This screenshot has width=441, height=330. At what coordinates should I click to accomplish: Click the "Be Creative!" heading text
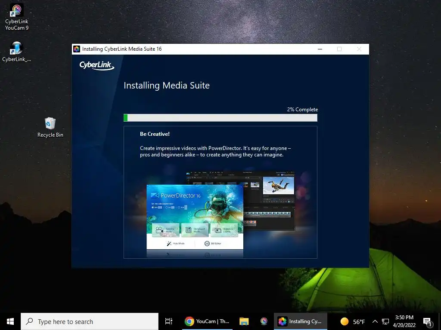click(x=155, y=134)
